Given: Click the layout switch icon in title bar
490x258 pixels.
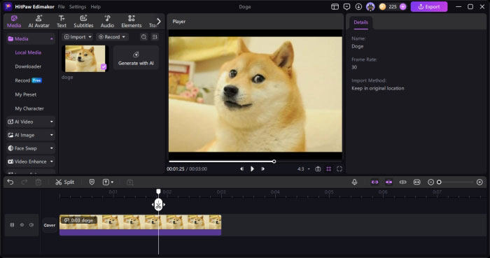Looking at the screenshot, I should click(335, 6).
